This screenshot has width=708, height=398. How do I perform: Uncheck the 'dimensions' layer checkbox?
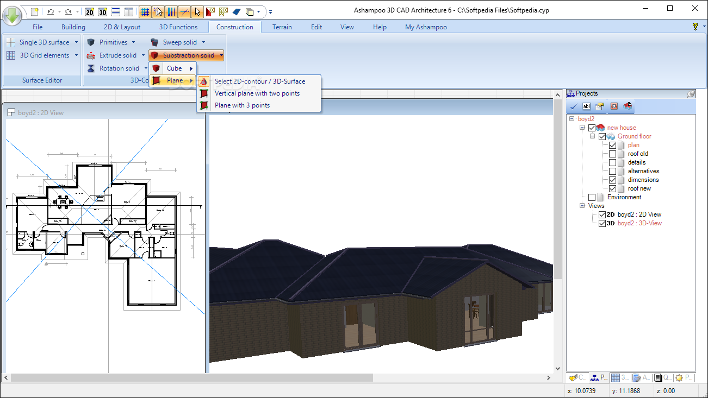point(612,180)
